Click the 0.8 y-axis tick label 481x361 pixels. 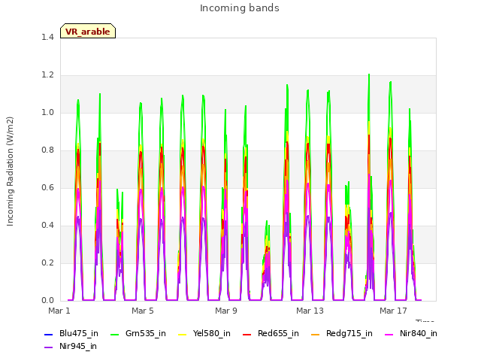47,150
